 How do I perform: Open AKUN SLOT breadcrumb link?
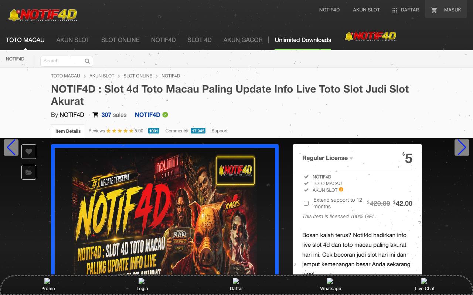(102, 76)
